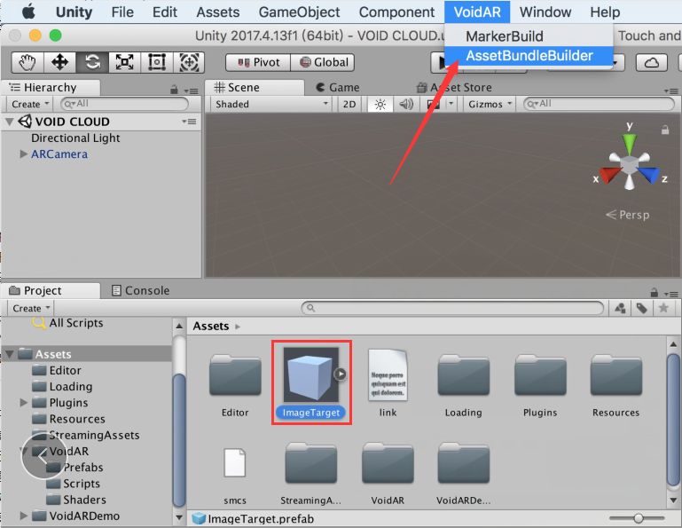Click the Project search field
The image size is (682, 528).
[x=452, y=308]
